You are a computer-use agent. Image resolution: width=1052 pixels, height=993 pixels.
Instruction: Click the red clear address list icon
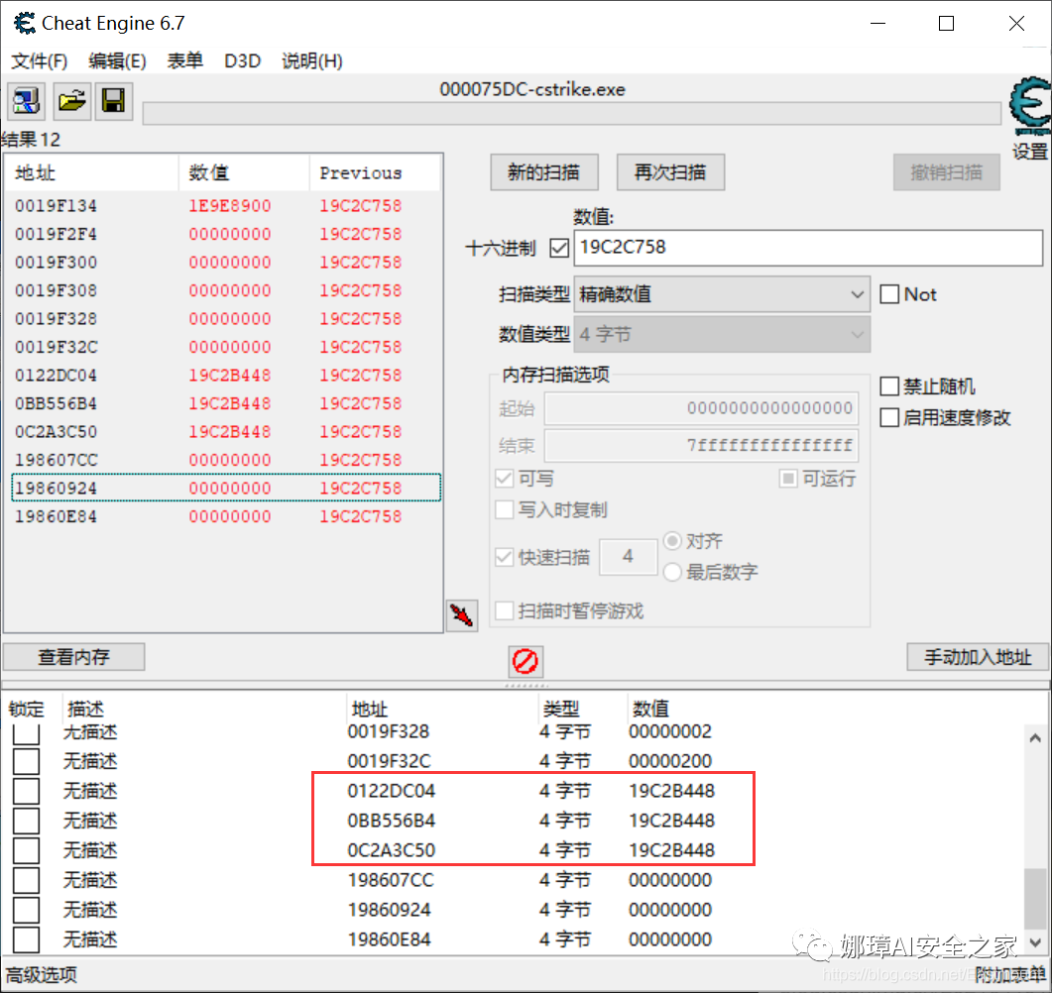point(526,662)
